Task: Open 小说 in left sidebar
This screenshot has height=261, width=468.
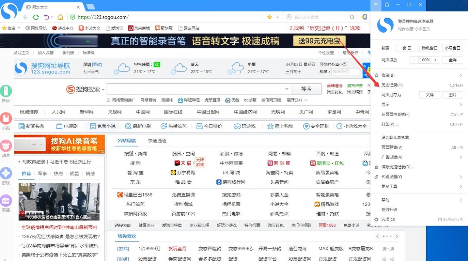Action: pos(6,121)
